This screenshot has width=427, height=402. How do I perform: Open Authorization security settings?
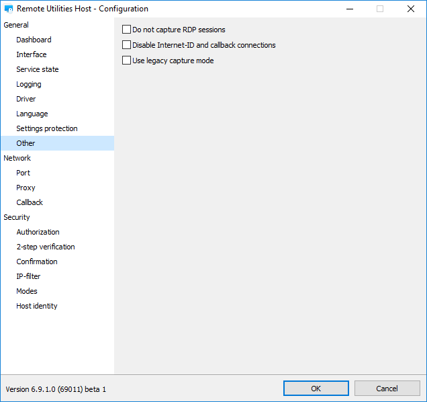click(38, 232)
